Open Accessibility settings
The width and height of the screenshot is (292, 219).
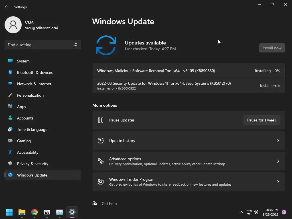click(43, 152)
